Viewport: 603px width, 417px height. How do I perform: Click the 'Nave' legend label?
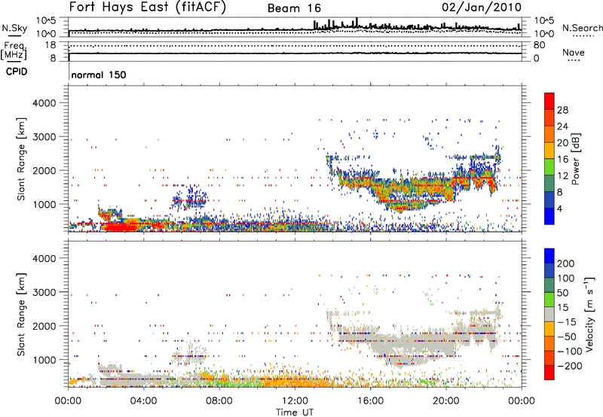pos(573,52)
